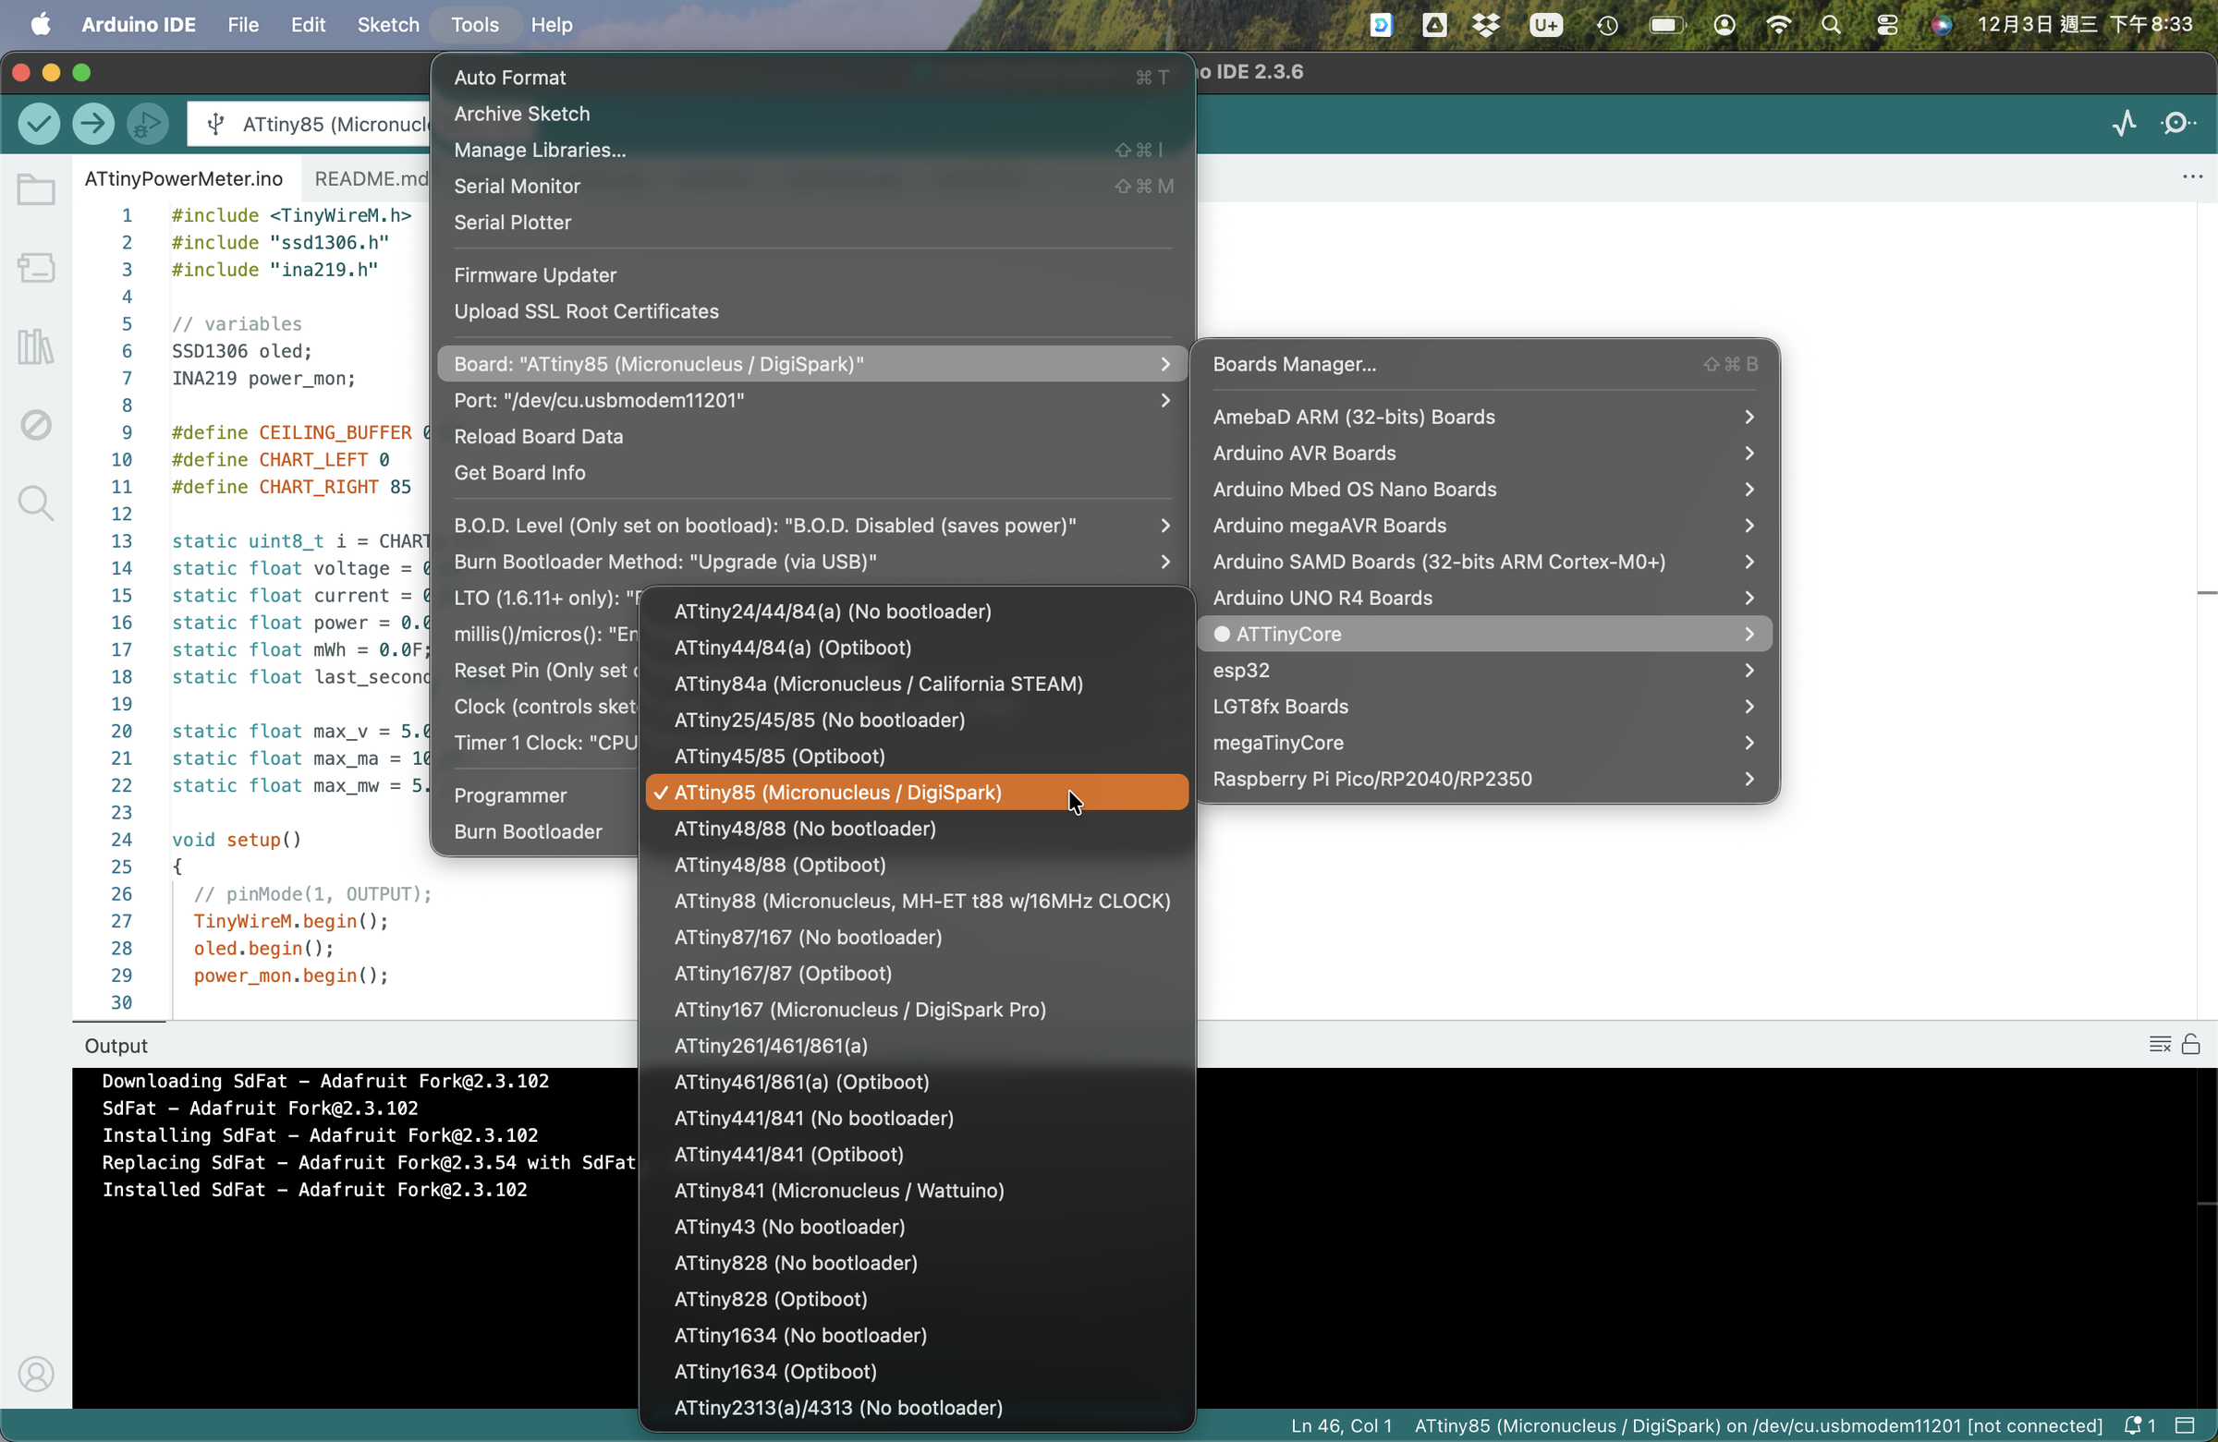The image size is (2218, 1442).
Task: Switch to the README.md tab
Action: (371, 178)
